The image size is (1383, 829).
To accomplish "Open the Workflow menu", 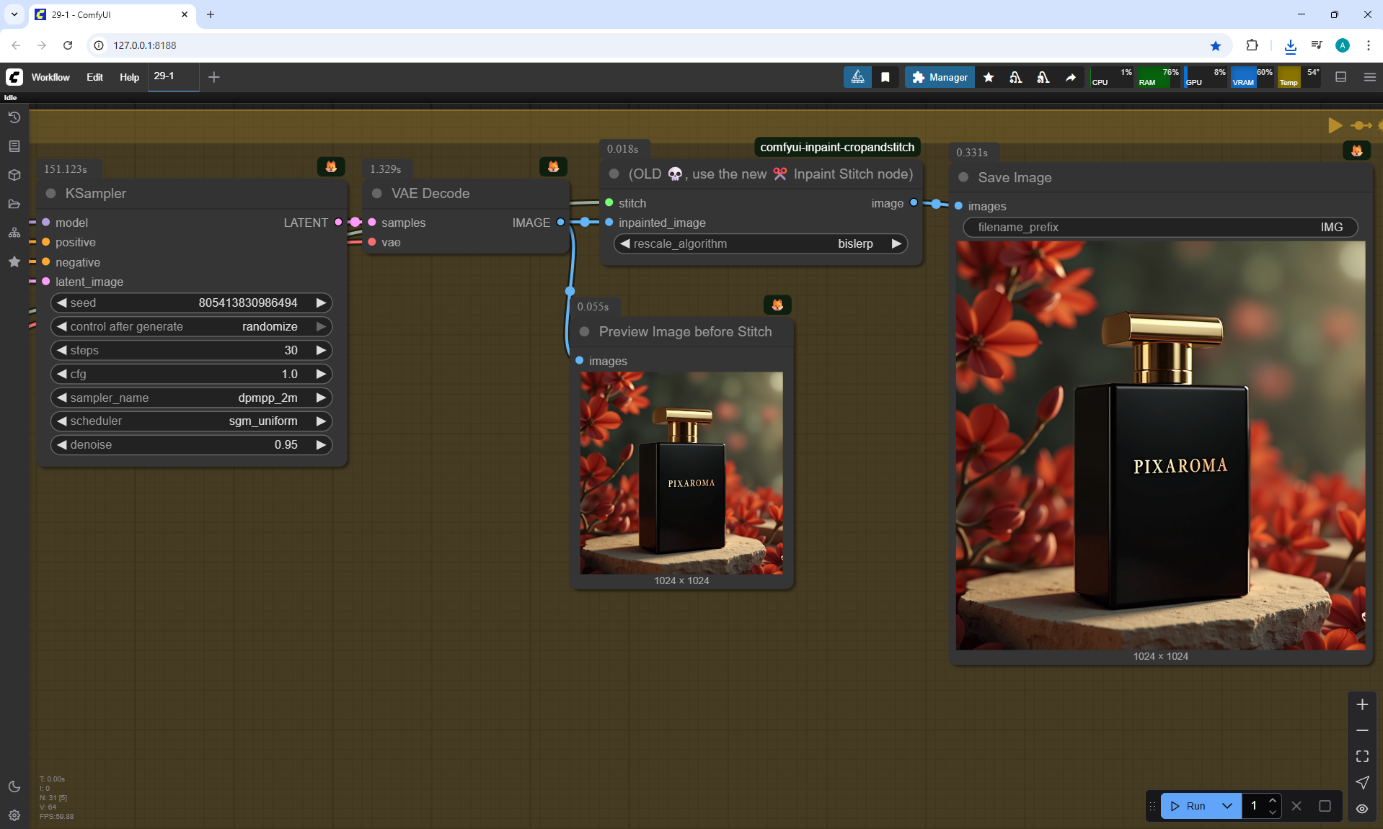I will [x=50, y=77].
